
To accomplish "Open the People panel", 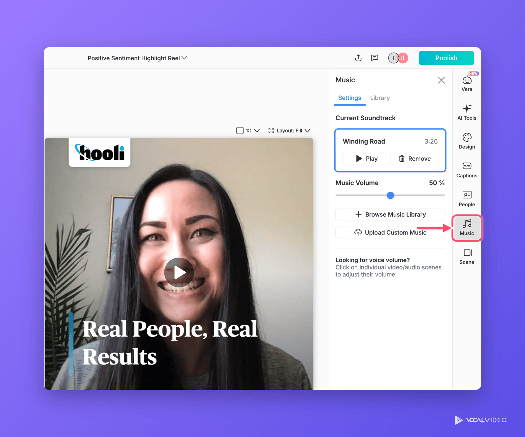I will pyautogui.click(x=467, y=199).
